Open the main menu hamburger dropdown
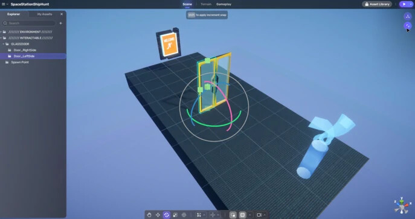Image resolution: width=415 pixels, height=219 pixels. coord(5,4)
